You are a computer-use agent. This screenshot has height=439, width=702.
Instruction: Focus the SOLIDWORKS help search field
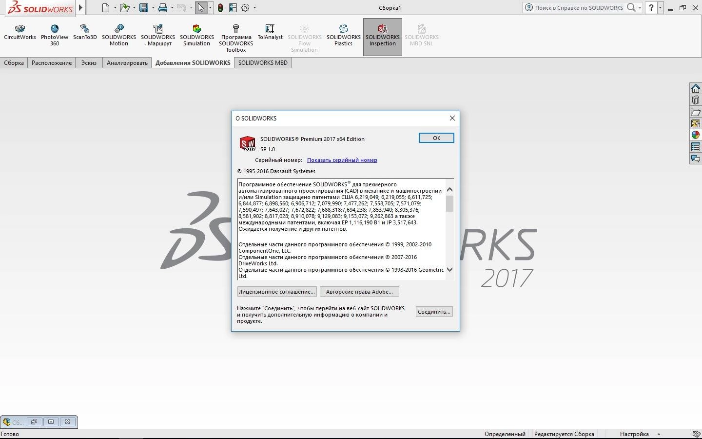[579, 8]
